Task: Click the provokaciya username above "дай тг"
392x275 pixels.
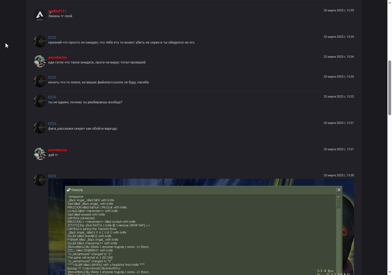Action: tap(57, 150)
